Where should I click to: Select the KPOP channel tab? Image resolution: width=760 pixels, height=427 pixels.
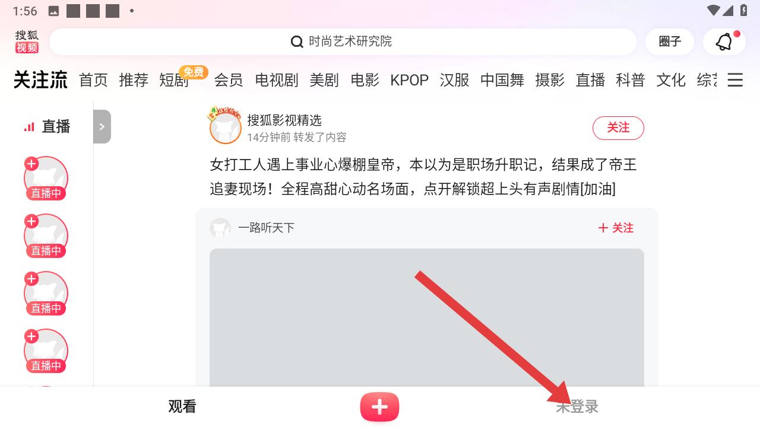click(x=409, y=80)
